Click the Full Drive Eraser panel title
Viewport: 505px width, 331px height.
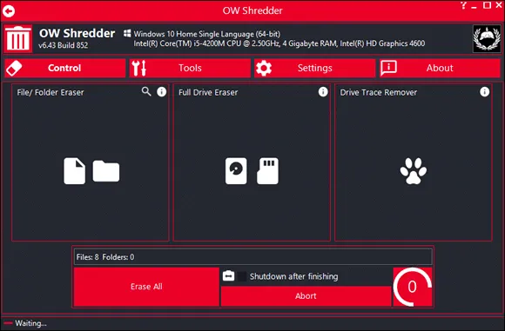tap(208, 93)
